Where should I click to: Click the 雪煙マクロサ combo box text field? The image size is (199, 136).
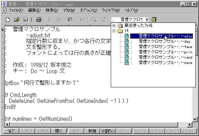128,20
